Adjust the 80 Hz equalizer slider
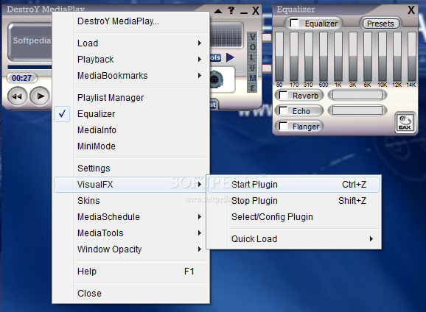 (x=279, y=57)
